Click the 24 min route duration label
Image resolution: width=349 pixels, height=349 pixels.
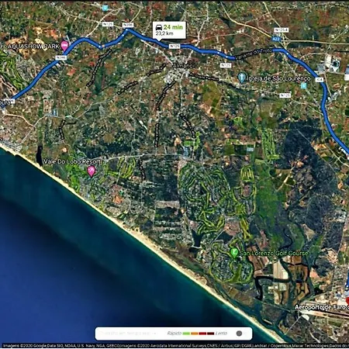pyautogui.click(x=173, y=27)
